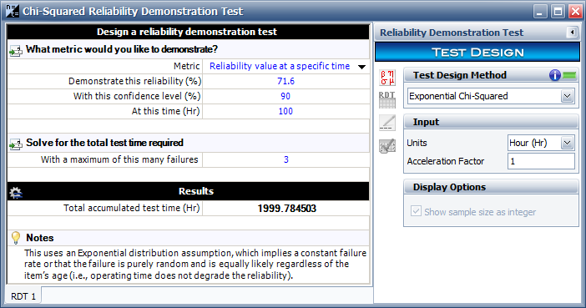Click the TEST DESIGN button

(477, 53)
